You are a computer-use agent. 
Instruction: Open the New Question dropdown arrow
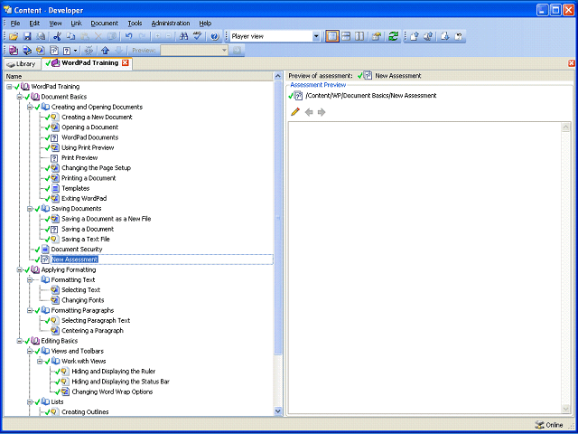pyautogui.click(x=76, y=51)
